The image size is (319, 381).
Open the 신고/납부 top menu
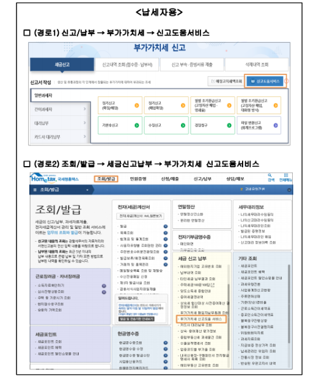pyautogui.click(x=202, y=179)
